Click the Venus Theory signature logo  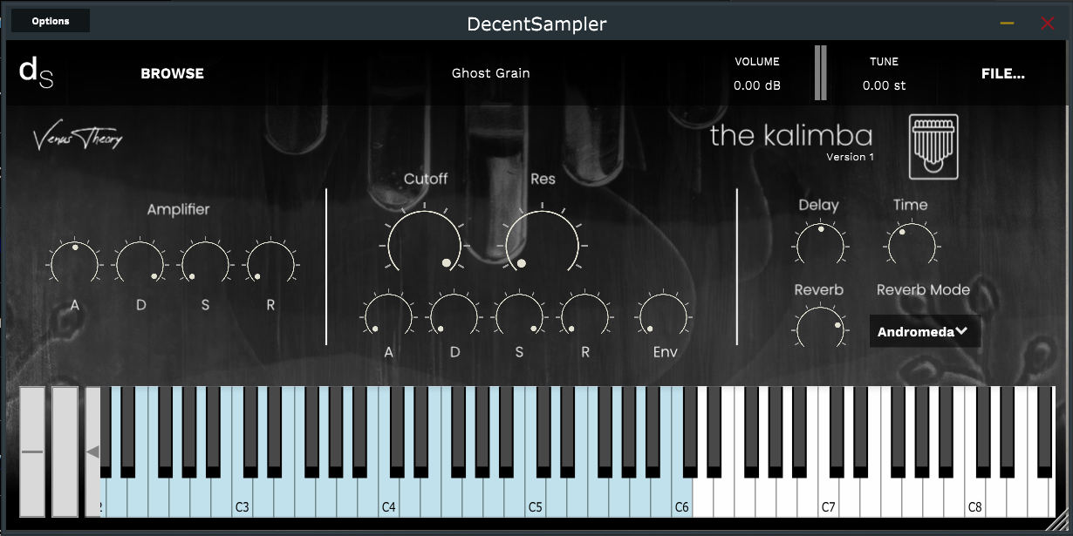tap(78, 138)
